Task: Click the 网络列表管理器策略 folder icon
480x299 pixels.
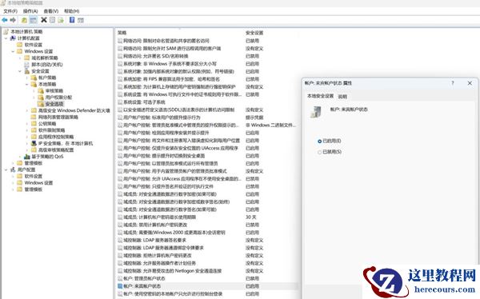Action: pyautogui.click(x=34, y=118)
